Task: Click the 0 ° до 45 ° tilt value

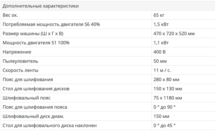Action: click(x=164, y=125)
